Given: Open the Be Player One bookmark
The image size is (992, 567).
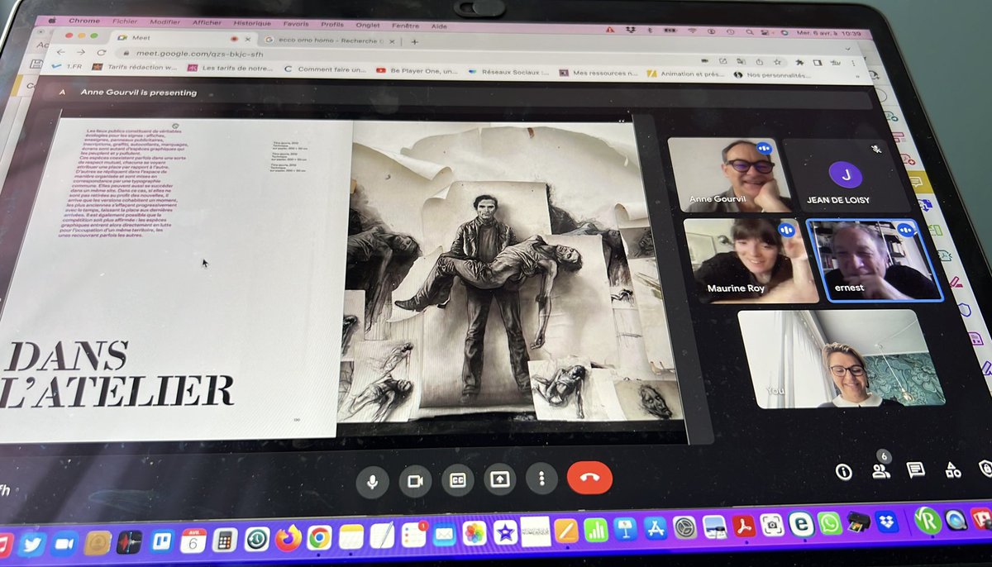Looking at the screenshot, I should pos(417,71).
